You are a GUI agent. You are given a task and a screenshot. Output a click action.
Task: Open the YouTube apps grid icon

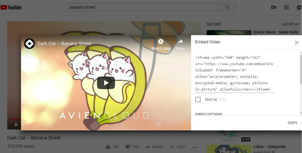coord(286,7)
